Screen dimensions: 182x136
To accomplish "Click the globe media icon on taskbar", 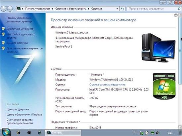I will (39, 133).
